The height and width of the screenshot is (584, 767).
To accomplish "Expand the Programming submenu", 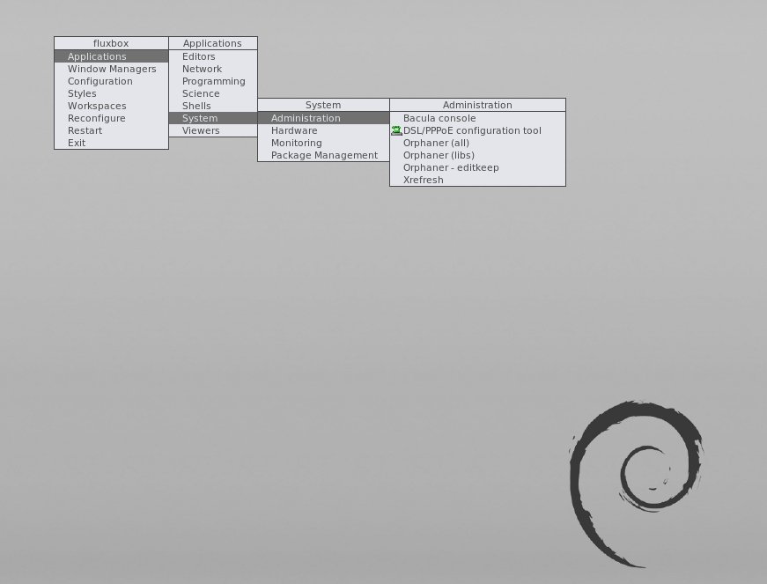I will [x=213, y=81].
